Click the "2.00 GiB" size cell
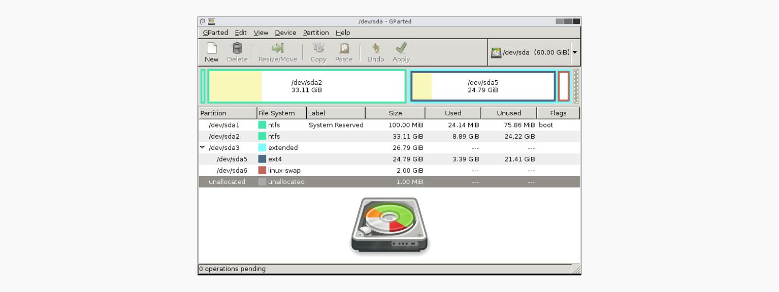Image resolution: width=779 pixels, height=292 pixels. [410, 170]
